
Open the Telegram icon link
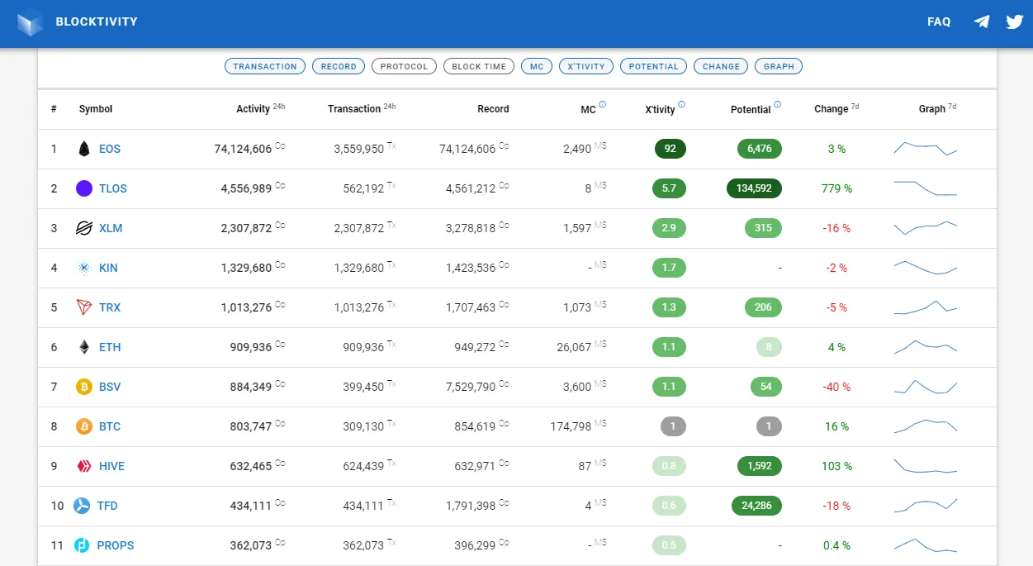click(x=982, y=21)
